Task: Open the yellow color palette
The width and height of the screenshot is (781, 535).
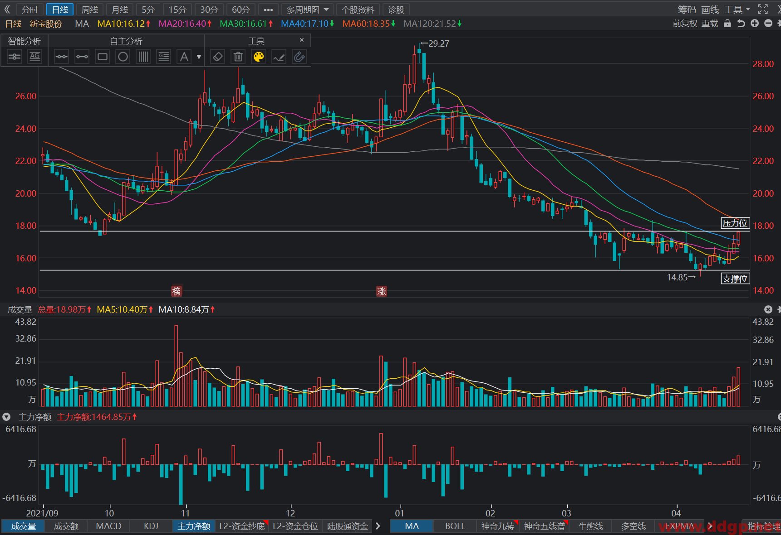Action: click(x=259, y=57)
